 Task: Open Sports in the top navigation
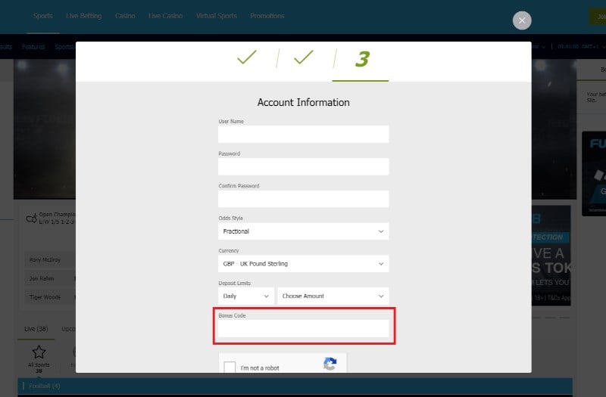(42, 16)
